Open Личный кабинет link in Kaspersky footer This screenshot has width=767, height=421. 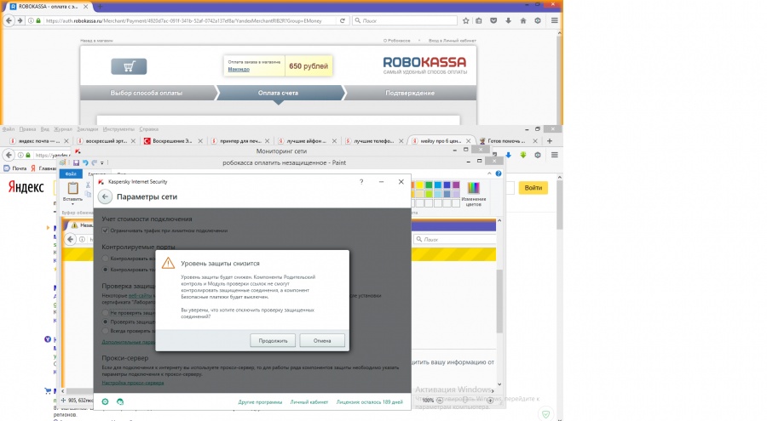[309, 402]
